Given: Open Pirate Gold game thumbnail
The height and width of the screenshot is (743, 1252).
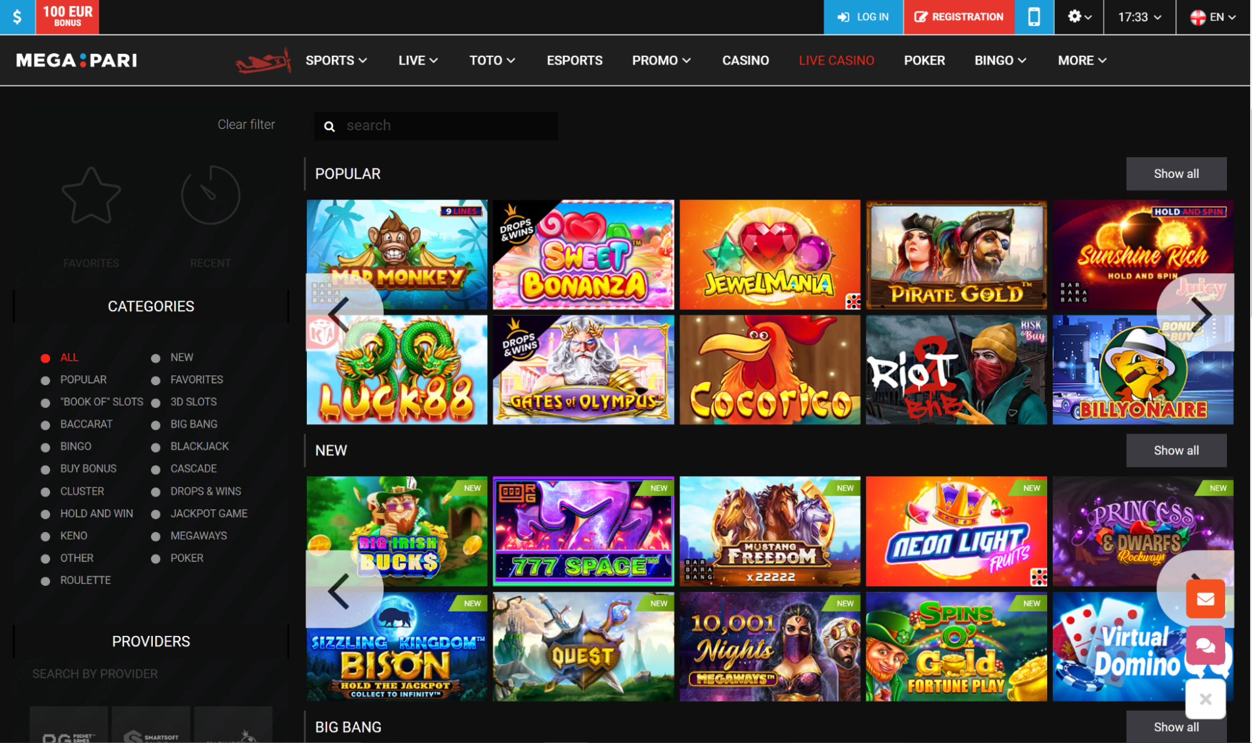Looking at the screenshot, I should coord(956,254).
